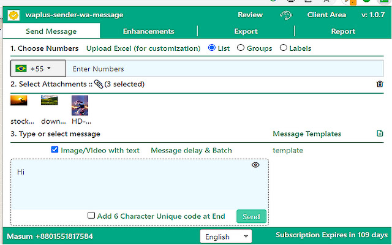The height and width of the screenshot is (245, 392).
Task: Select the HD-... portrait thumbnail
Action: [80, 105]
